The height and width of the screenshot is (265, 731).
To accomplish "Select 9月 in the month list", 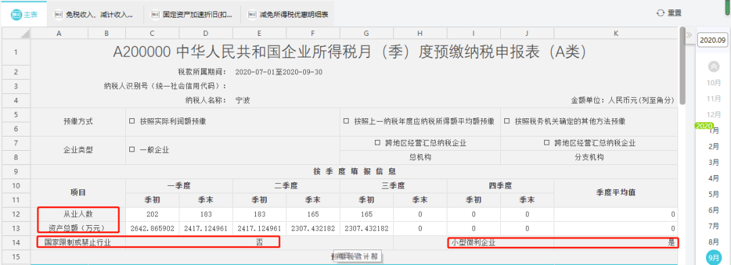I will pyautogui.click(x=713, y=257).
